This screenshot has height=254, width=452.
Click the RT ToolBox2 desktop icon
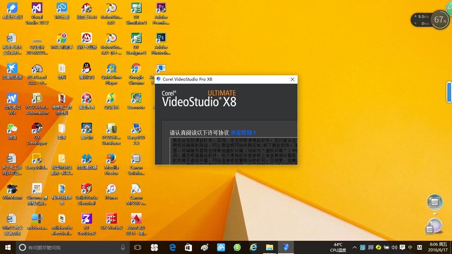tap(87, 224)
